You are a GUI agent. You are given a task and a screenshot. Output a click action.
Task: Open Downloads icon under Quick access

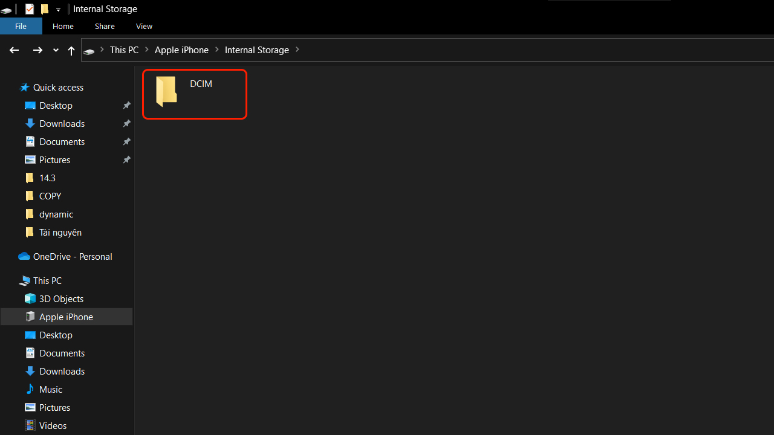tap(30, 124)
